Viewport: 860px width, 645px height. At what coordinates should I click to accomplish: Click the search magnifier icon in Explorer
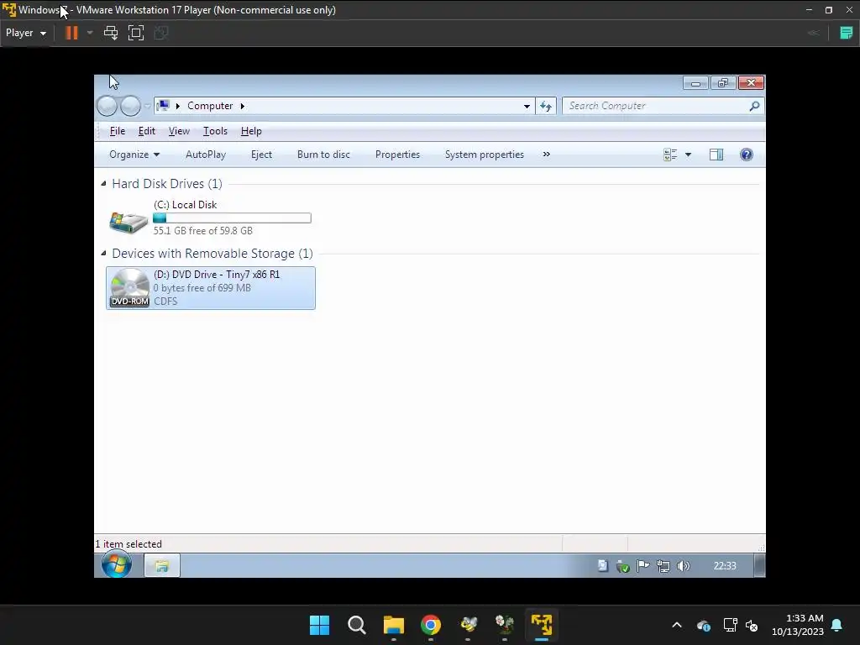[x=754, y=106]
